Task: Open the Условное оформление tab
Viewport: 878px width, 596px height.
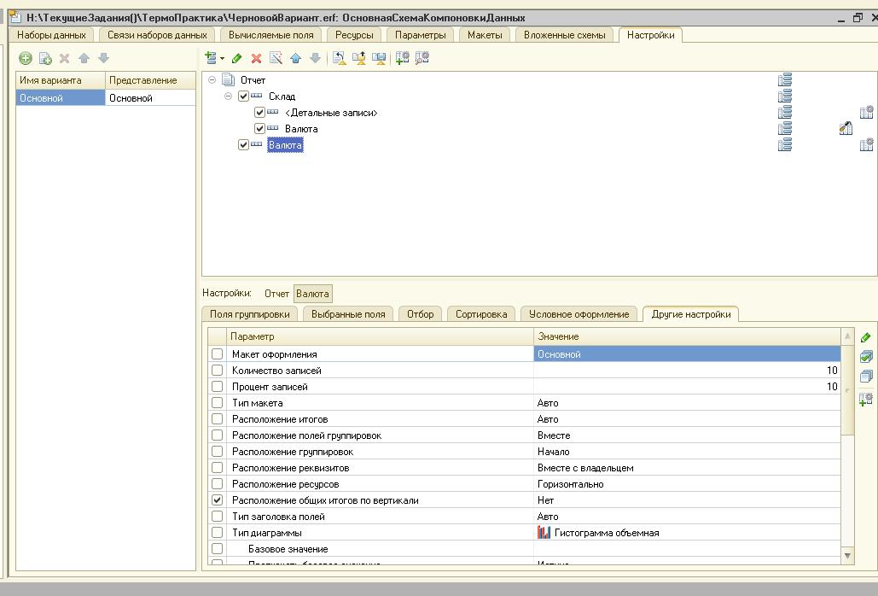Action: [579, 314]
